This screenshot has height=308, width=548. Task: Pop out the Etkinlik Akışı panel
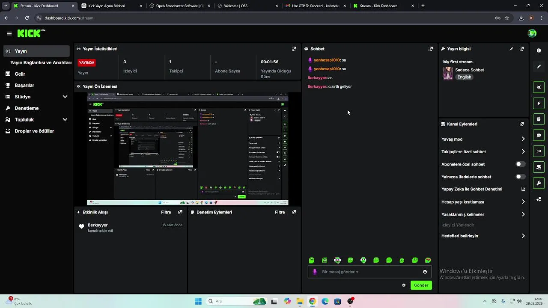pos(180,212)
